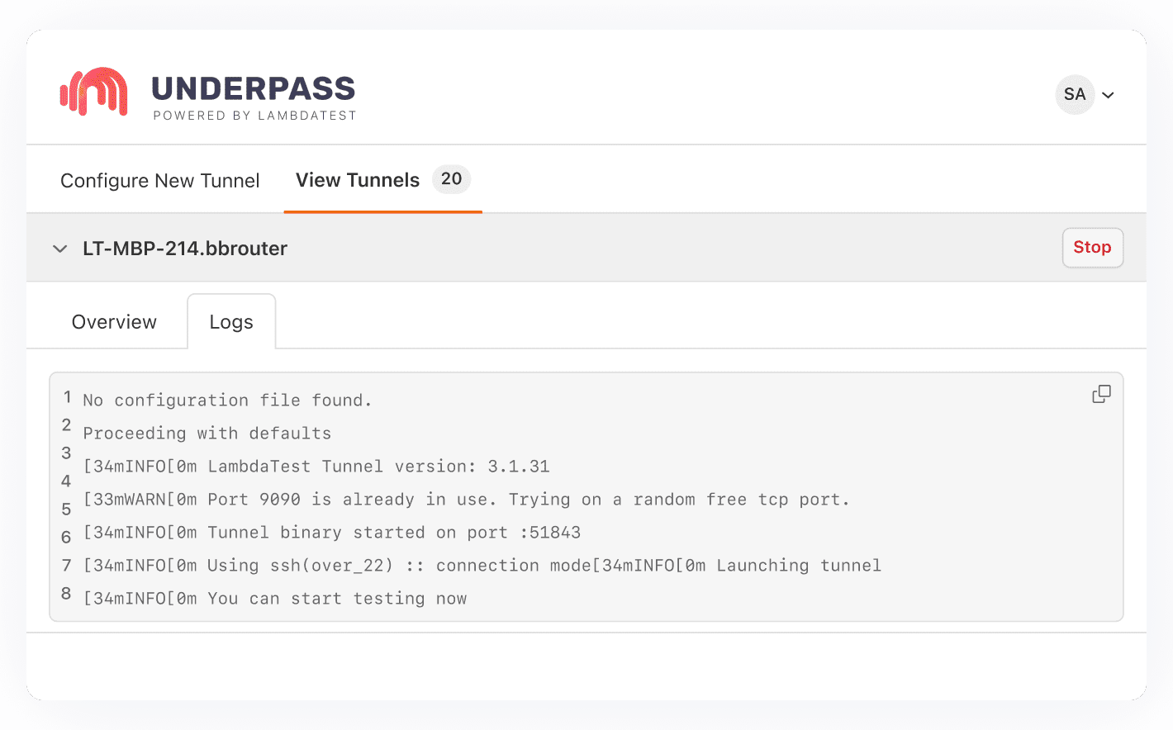This screenshot has width=1173, height=730.
Task: Click the UnderPass logo icon
Action: click(93, 92)
